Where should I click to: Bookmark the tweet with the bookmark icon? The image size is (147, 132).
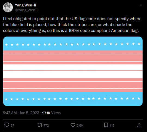(x=106, y=125)
